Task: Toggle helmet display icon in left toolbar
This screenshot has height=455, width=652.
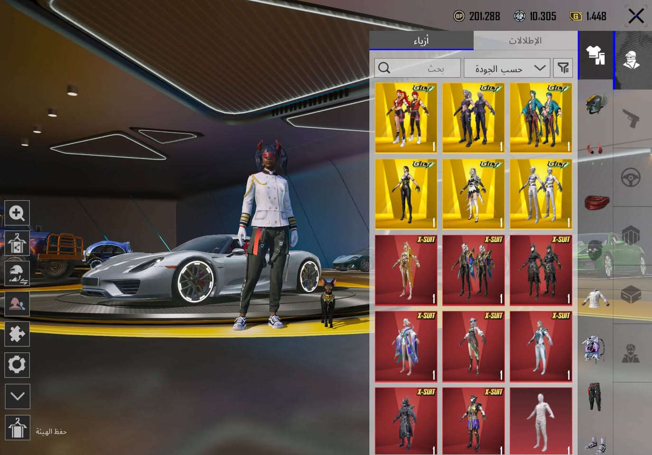Action: [x=17, y=273]
